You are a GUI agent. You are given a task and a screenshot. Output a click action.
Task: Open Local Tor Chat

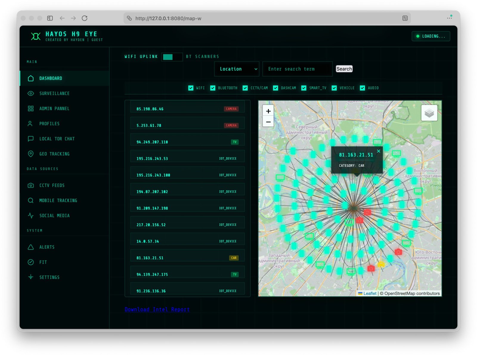coord(64,139)
